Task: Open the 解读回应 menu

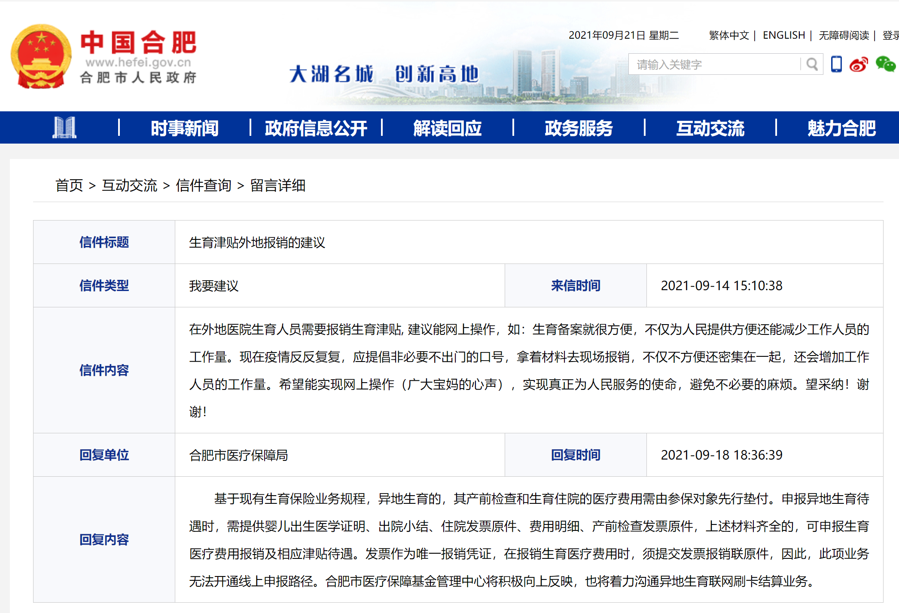Action: (447, 128)
